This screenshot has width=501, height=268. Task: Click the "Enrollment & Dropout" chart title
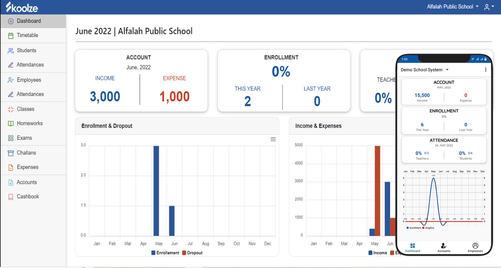point(107,126)
